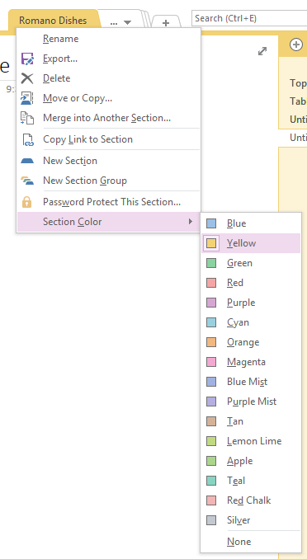Click into the Search (Ctrl+E) box
The image size is (307, 559).
249,18
